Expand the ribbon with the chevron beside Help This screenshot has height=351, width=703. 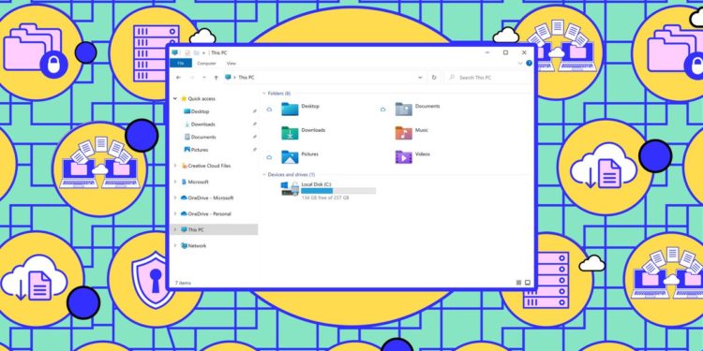pyautogui.click(x=520, y=64)
